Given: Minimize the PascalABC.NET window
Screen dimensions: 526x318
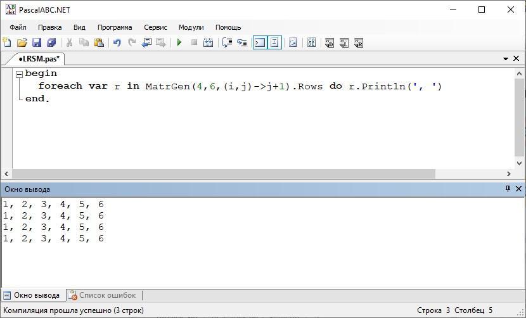Looking at the screenshot, I should [x=453, y=10].
